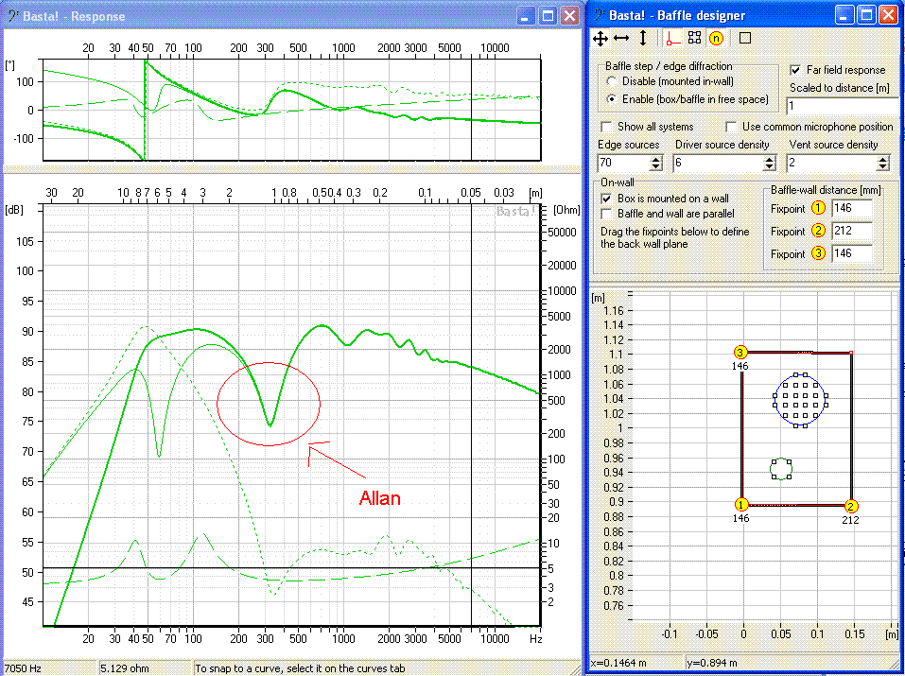Click yellow fixpoint 2 marker on baffle drawing

click(x=850, y=505)
